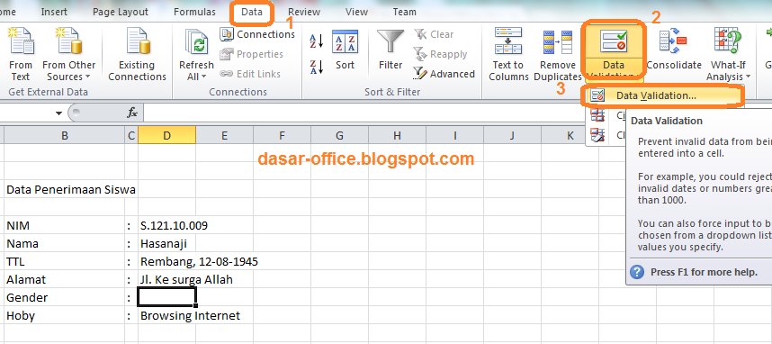Select column K header
This screenshot has height=344, width=772.
coord(570,135)
